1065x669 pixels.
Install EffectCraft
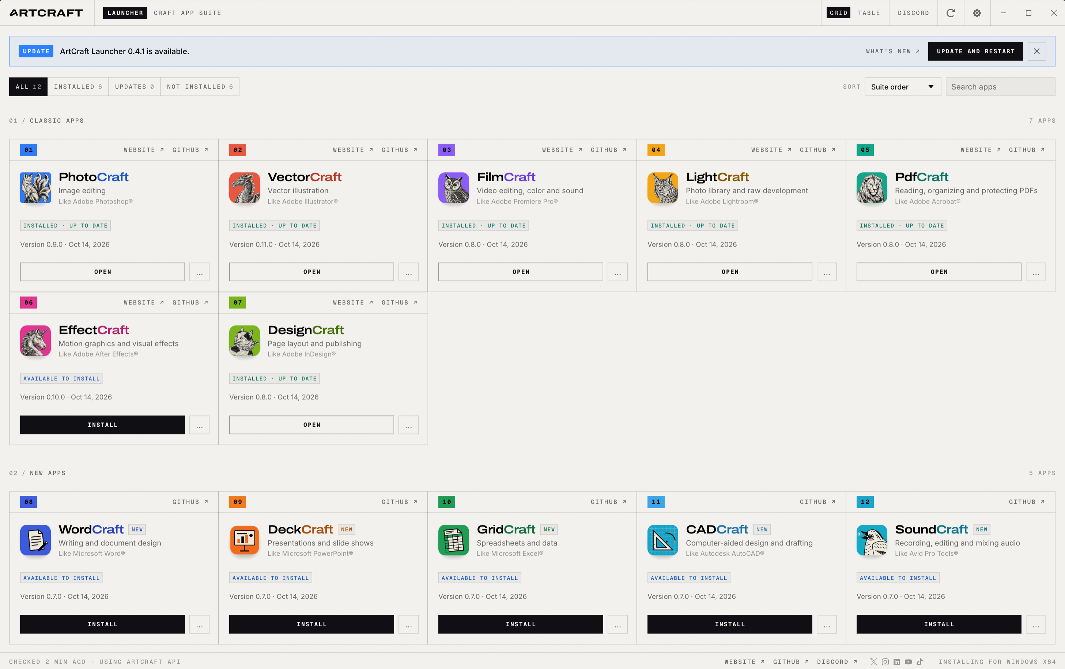102,425
